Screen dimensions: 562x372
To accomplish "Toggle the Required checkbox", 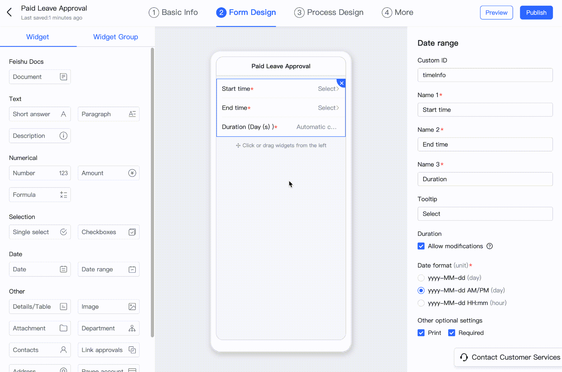I will (x=452, y=333).
